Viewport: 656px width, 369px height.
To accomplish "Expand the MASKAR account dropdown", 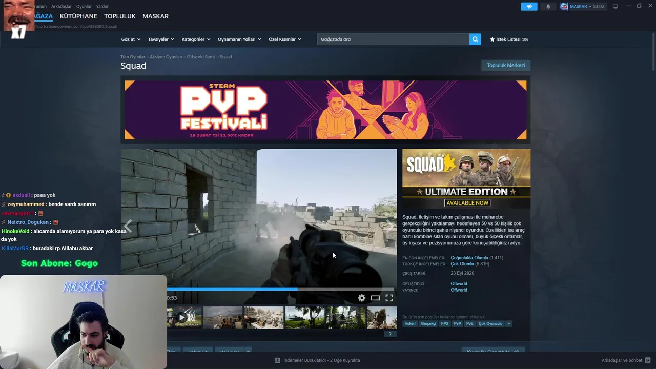I will [587, 6].
